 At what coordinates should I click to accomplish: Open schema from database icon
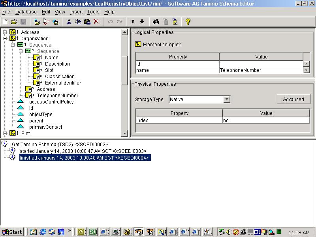(37, 22)
